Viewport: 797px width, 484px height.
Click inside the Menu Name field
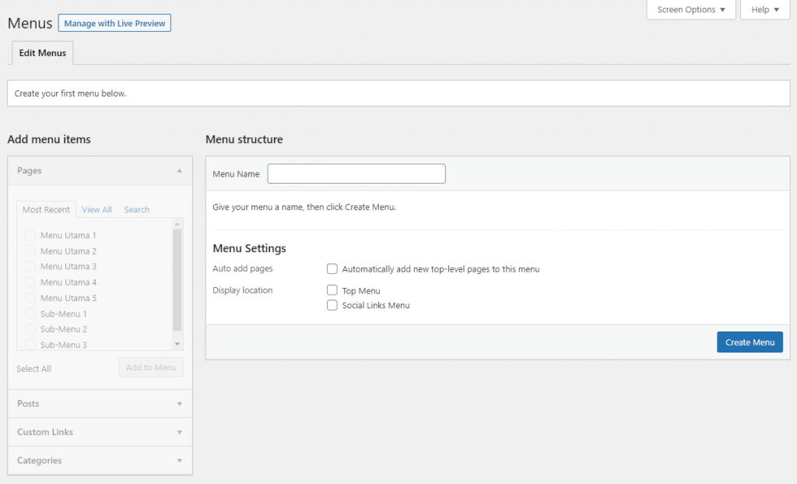[356, 173]
